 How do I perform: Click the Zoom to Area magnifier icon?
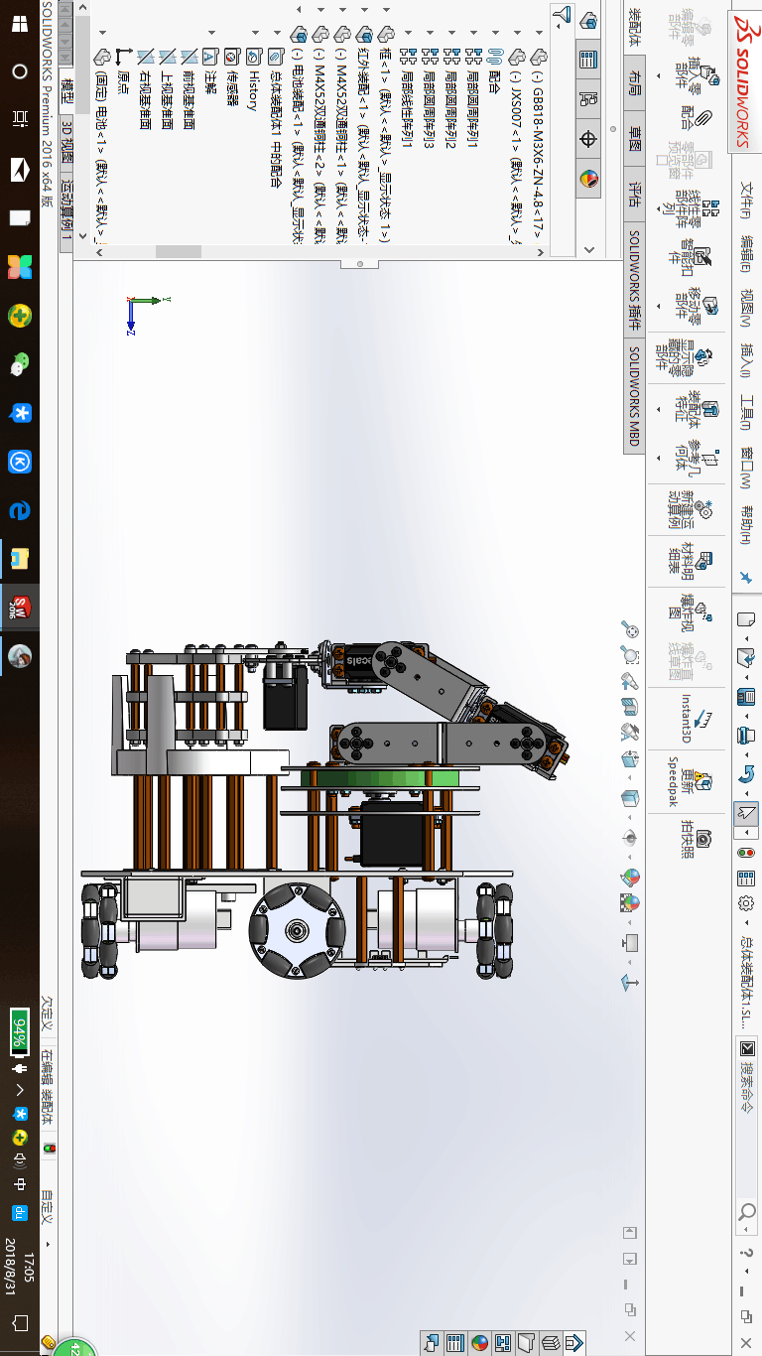tap(629, 654)
